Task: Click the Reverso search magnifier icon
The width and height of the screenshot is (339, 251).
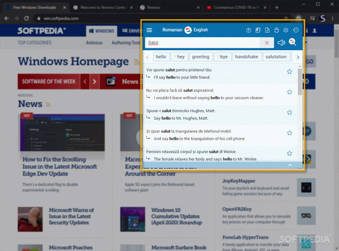Action: [293, 42]
